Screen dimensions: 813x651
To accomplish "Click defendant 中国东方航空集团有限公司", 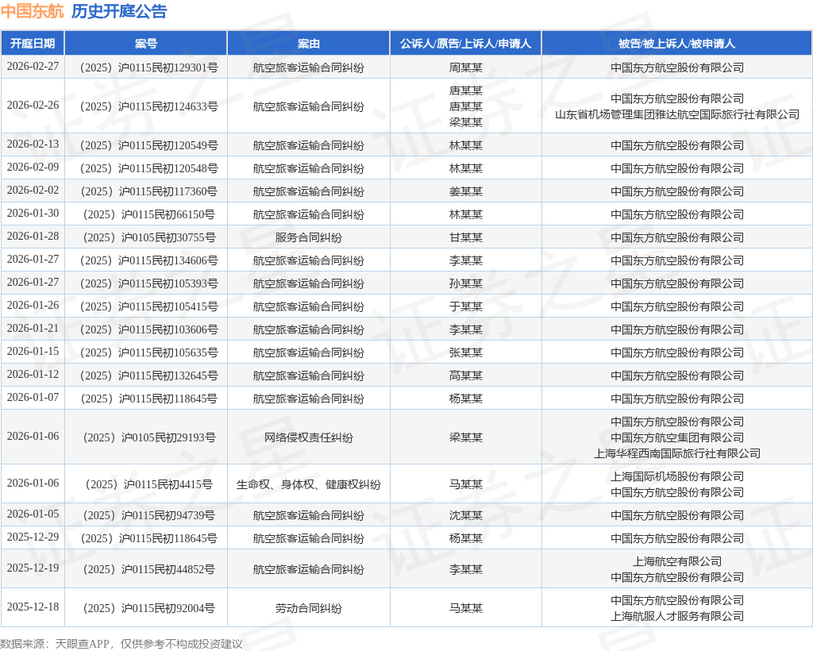I will pyautogui.click(x=677, y=438).
